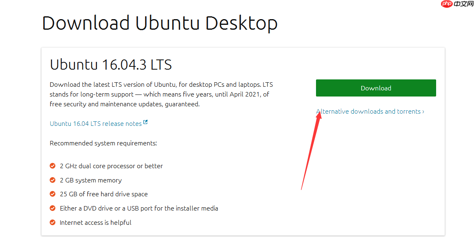The height and width of the screenshot is (237, 474).
Task: Click the external-link icon after release notes
Action: pos(146,122)
